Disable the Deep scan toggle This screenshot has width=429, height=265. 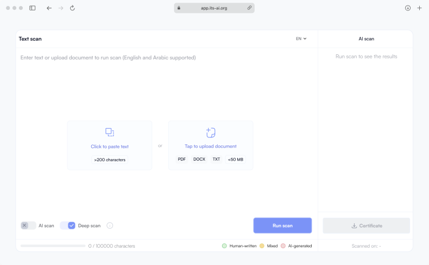[x=68, y=225]
